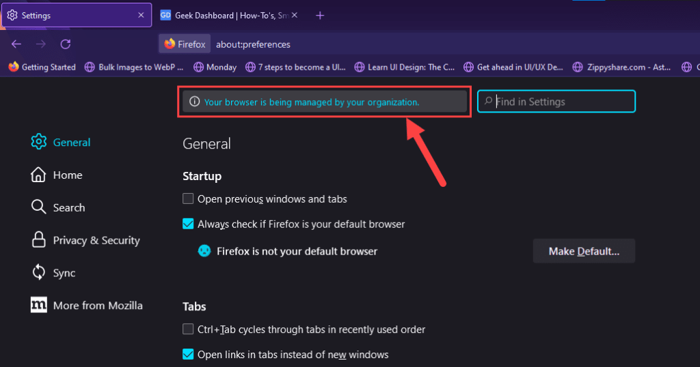Image resolution: width=700 pixels, height=367 pixels.
Task: Open a new tab with plus icon
Action: 320,16
